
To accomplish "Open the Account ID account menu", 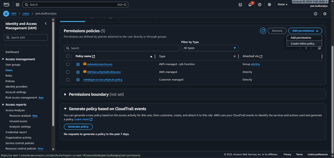I will 310,2.
